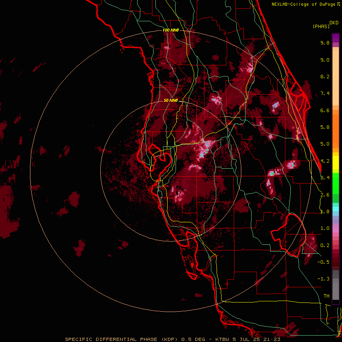
Task: Click the 1.0 colorbar value
Action: [325, 228]
